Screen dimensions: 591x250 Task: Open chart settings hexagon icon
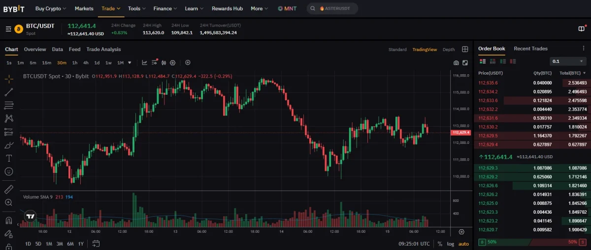tap(172, 63)
